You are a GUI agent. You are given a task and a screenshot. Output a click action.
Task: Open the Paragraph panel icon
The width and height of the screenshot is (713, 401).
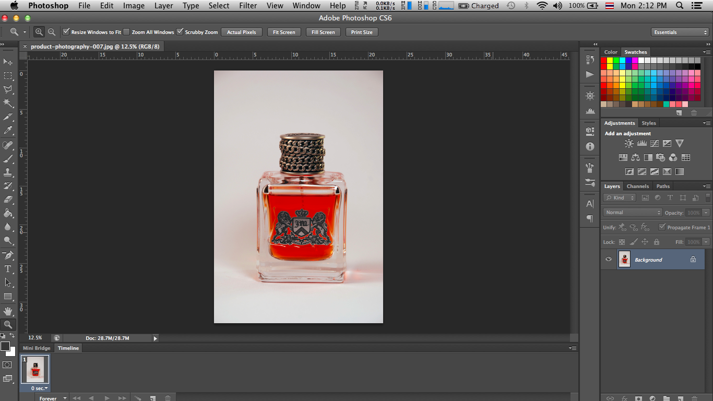(590, 218)
